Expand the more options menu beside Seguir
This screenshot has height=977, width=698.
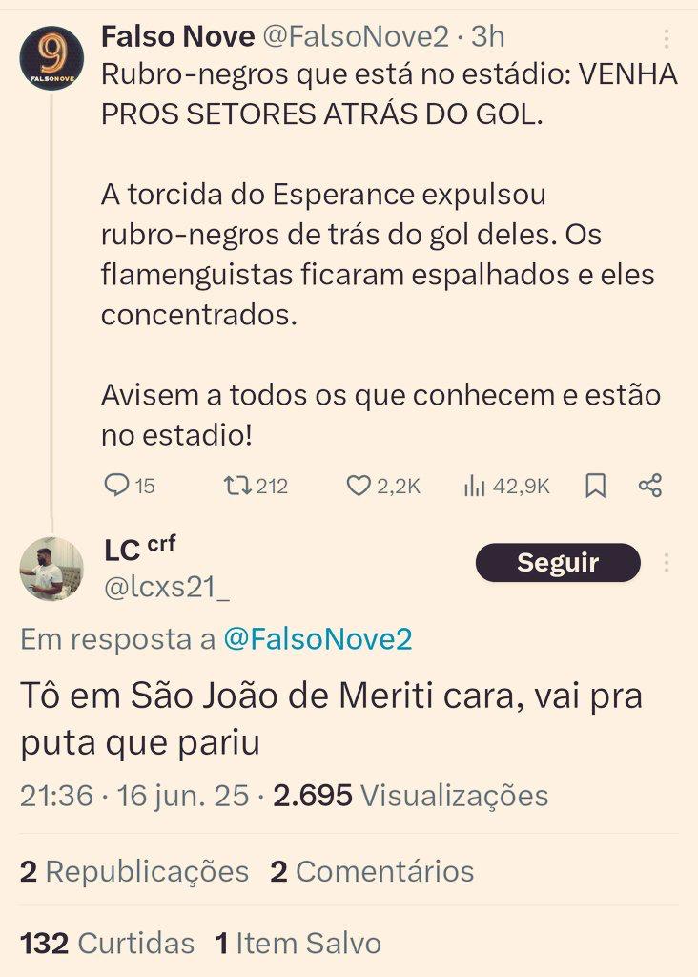667,563
